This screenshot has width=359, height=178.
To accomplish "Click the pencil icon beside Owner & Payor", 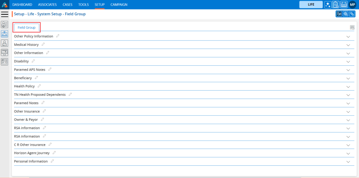I will point(42,119).
